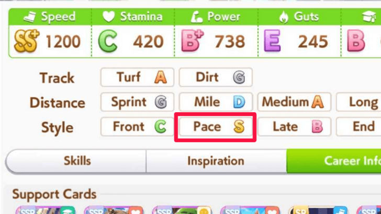Select the Turf A track aptitude

[137, 77]
